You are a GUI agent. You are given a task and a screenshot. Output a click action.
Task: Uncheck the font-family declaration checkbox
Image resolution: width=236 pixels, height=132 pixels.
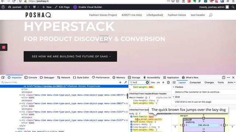[131, 117]
